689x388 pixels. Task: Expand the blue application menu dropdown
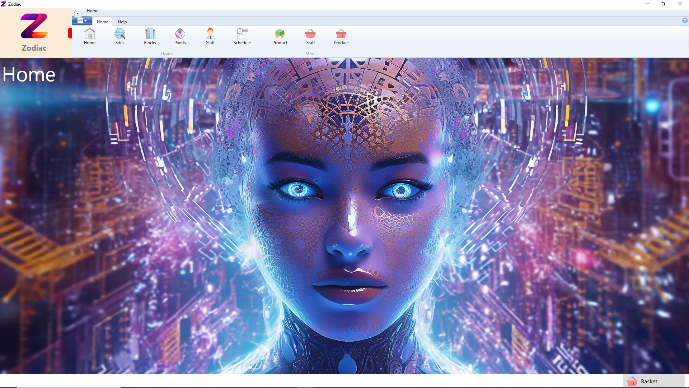[82, 21]
